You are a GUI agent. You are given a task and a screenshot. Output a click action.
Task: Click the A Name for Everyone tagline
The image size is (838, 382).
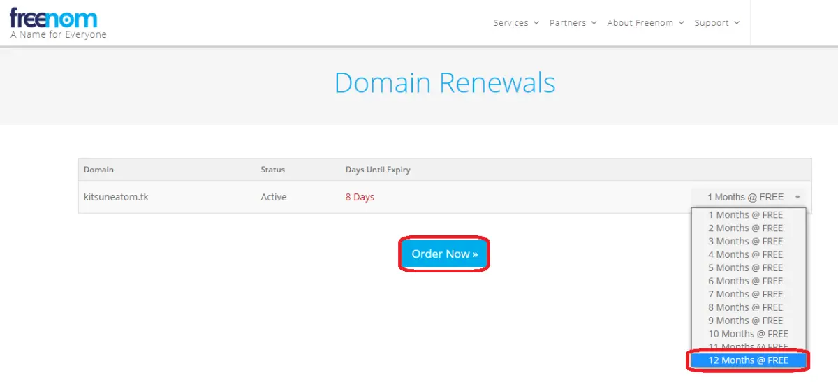59,34
